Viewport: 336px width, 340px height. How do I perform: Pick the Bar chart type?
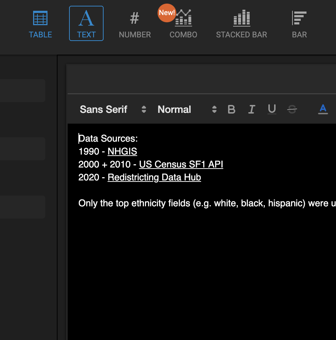click(299, 24)
